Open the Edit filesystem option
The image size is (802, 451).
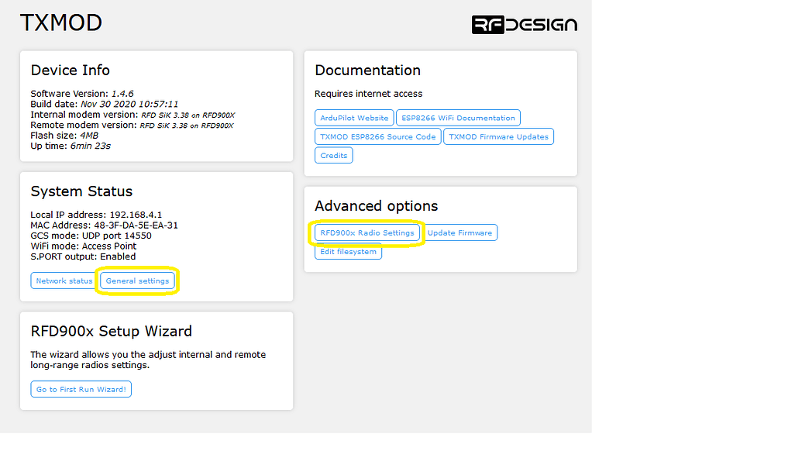[349, 252]
